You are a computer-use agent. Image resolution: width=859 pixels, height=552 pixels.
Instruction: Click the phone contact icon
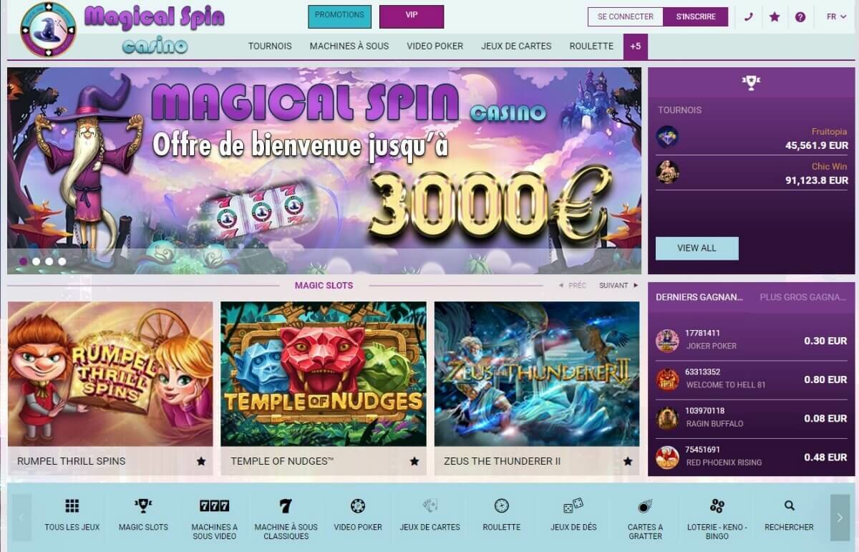749,17
